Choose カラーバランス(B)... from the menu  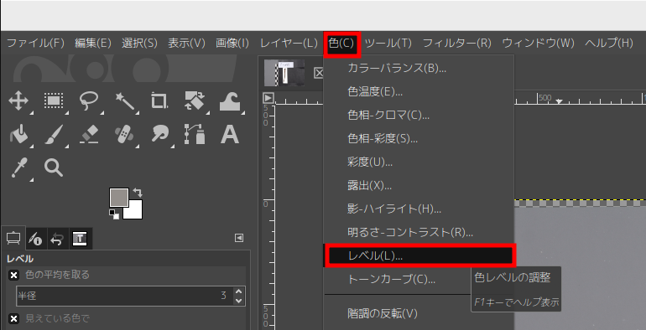tap(419, 69)
